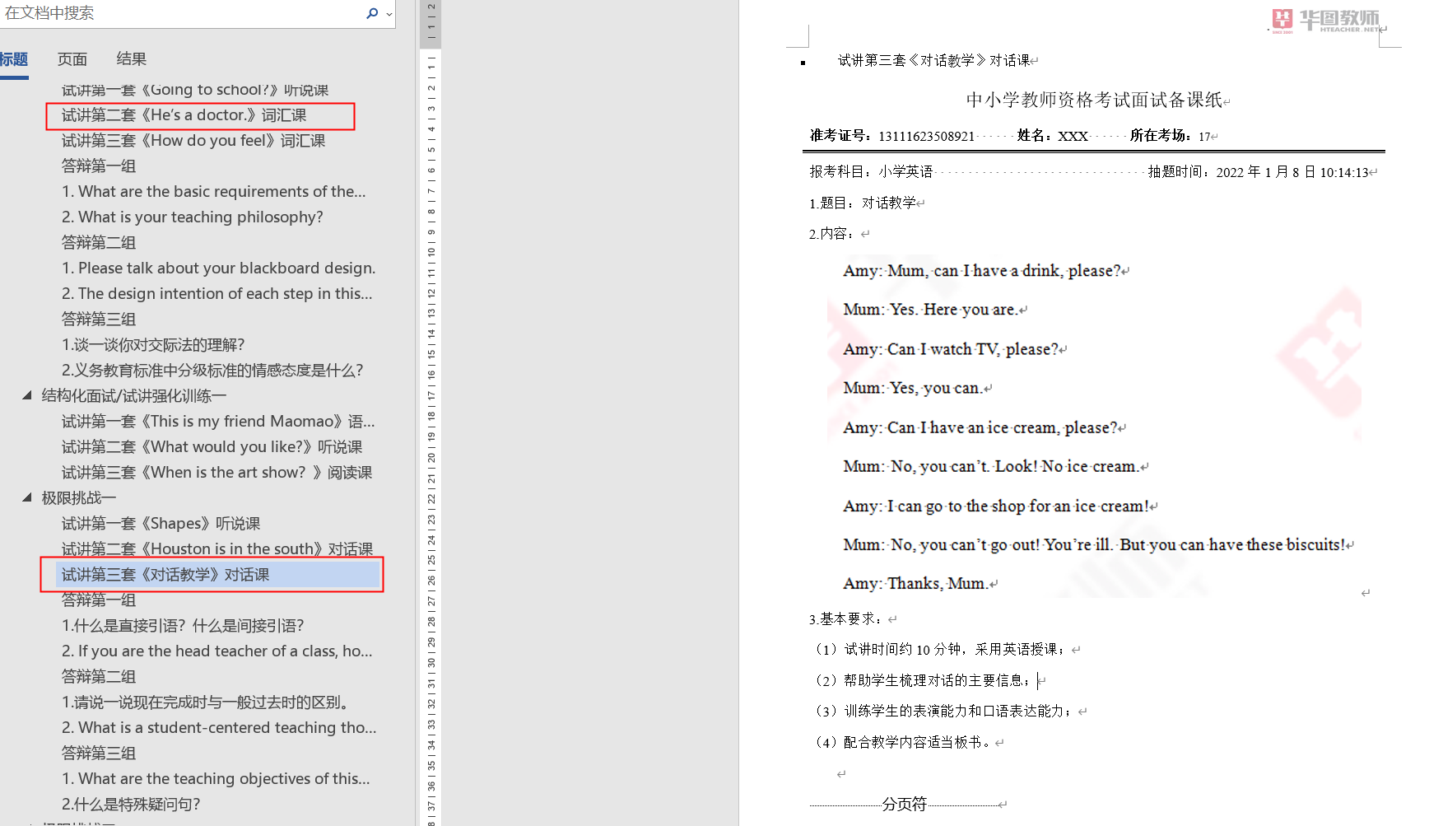This screenshot has width=1443, height=826.
Task: Collapse the 结构化面试/试讲强化训练一 section
Action: pyautogui.click(x=27, y=396)
